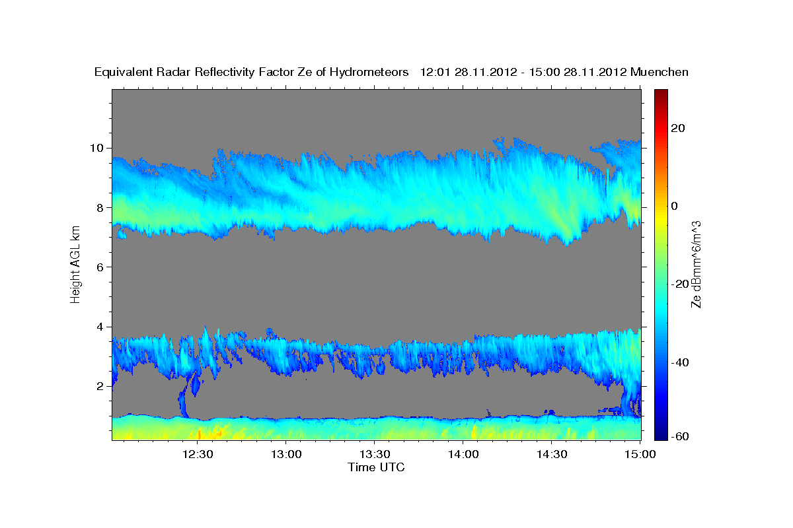Click the "Ze dBmm^6/m^3" colorbar label
This screenshot has width=793, height=528.
coord(696,264)
